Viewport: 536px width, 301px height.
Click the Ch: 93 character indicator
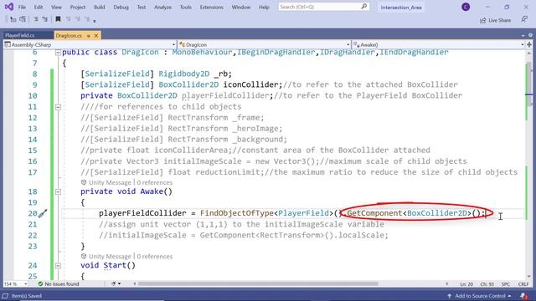click(x=487, y=284)
